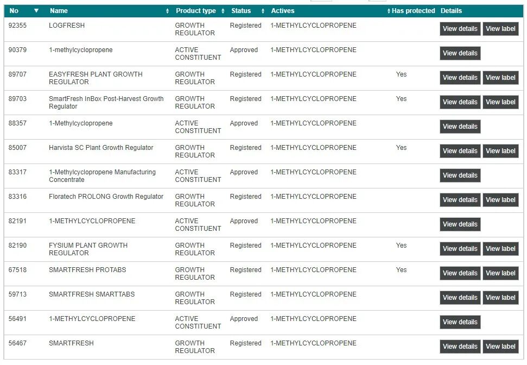View label for SMARTFRESH PROTABS
The image size is (527, 365).
[x=500, y=273]
